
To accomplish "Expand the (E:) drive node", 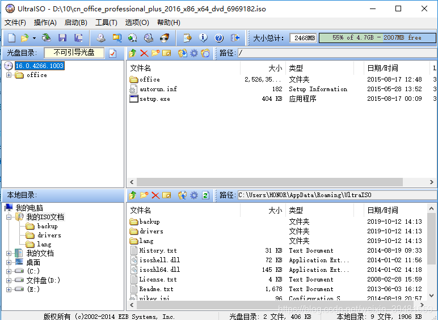I will tap(9, 289).
